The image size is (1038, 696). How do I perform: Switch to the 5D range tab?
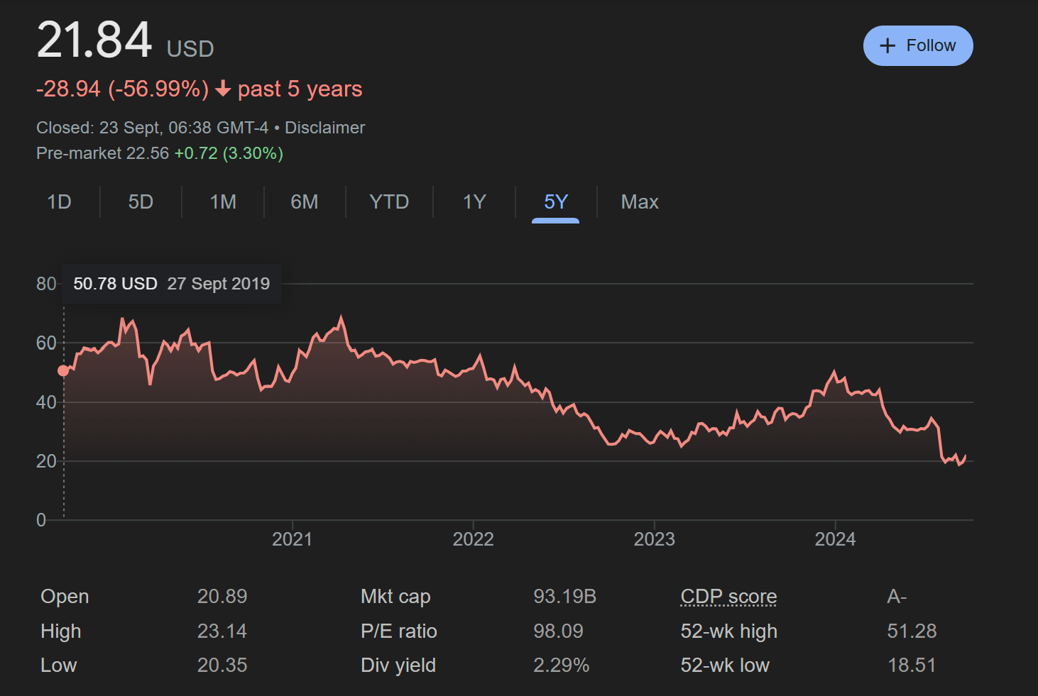(141, 202)
